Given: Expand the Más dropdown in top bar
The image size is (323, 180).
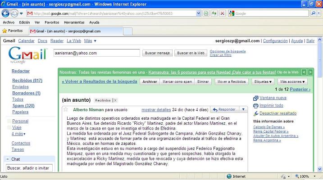Looking at the screenshot, I should point(90,41).
